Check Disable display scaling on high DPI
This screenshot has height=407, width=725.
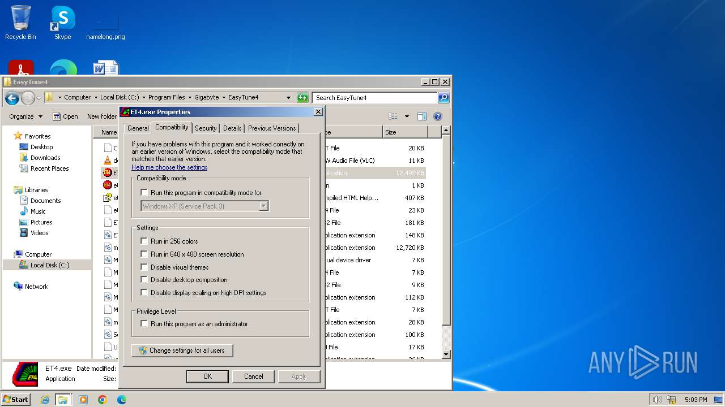[x=144, y=293]
